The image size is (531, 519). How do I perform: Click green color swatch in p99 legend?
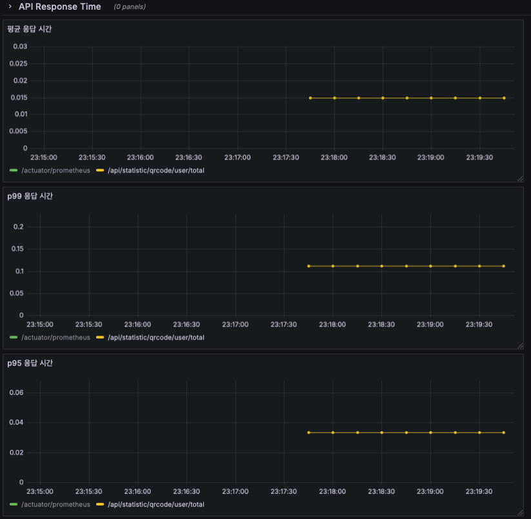14,337
